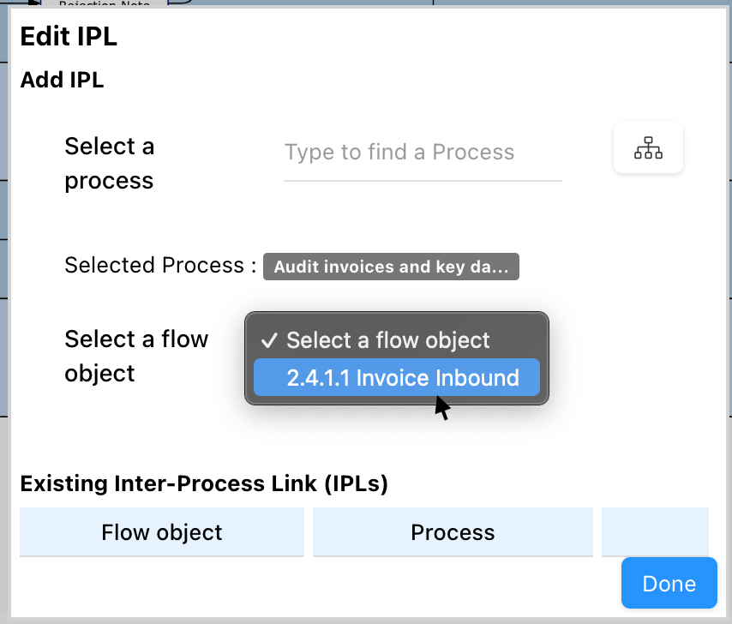
Task: Click the Flow object column header
Action: [x=161, y=532]
